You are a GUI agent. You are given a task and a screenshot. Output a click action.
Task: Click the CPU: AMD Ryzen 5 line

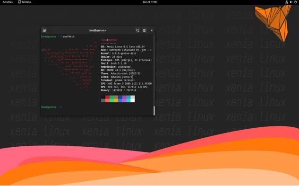126,84
